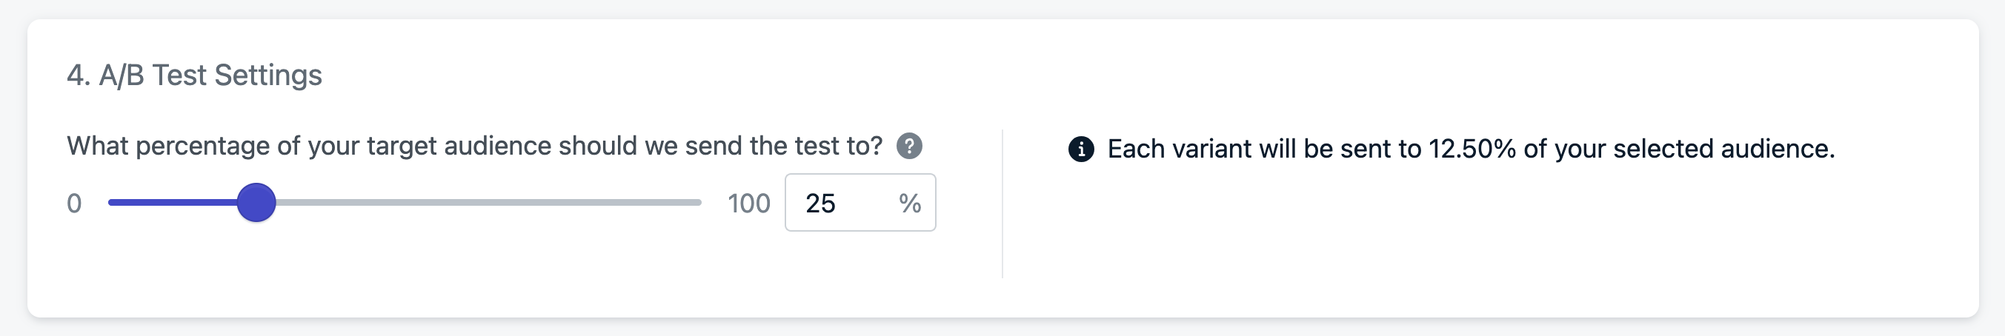Click the slider's minimum label 0
Viewport: 2005px width, 336px height.
(74, 203)
